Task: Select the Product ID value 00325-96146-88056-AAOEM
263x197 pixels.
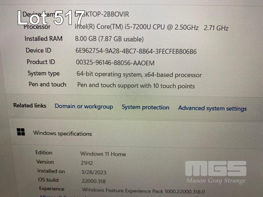Action: point(115,63)
